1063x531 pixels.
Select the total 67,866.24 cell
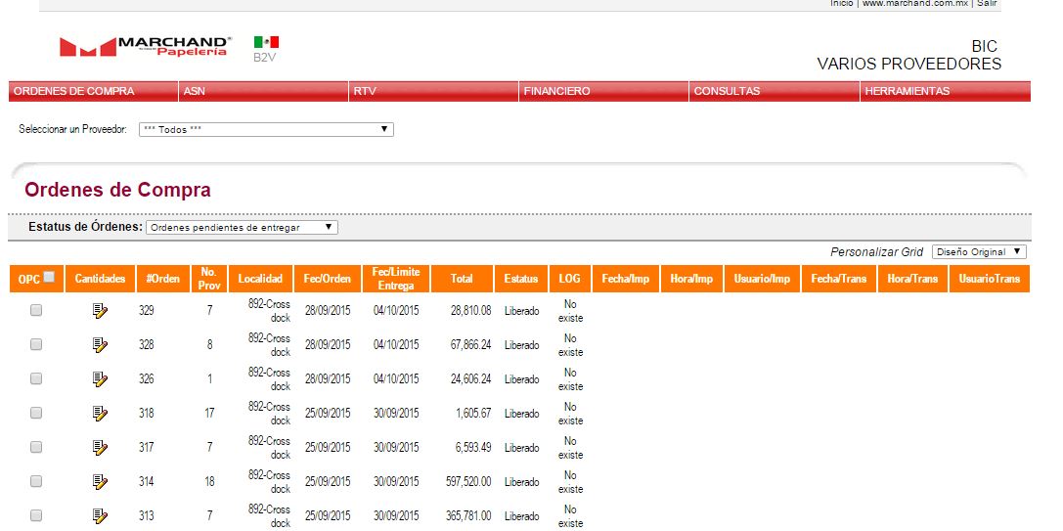click(470, 344)
